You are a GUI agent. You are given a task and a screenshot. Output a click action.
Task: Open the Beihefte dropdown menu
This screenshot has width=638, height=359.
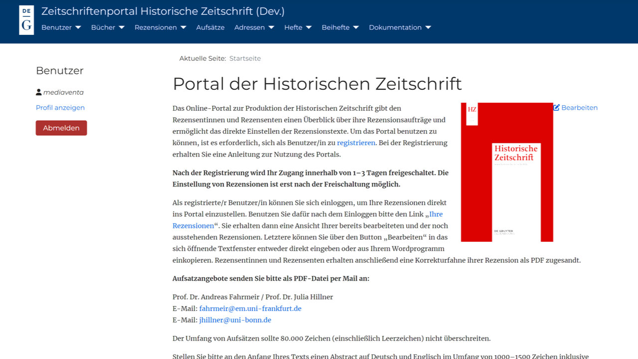(x=340, y=27)
